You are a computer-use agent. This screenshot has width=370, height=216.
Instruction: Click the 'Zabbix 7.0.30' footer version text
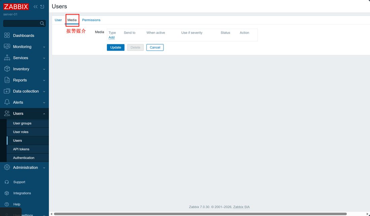(199, 207)
